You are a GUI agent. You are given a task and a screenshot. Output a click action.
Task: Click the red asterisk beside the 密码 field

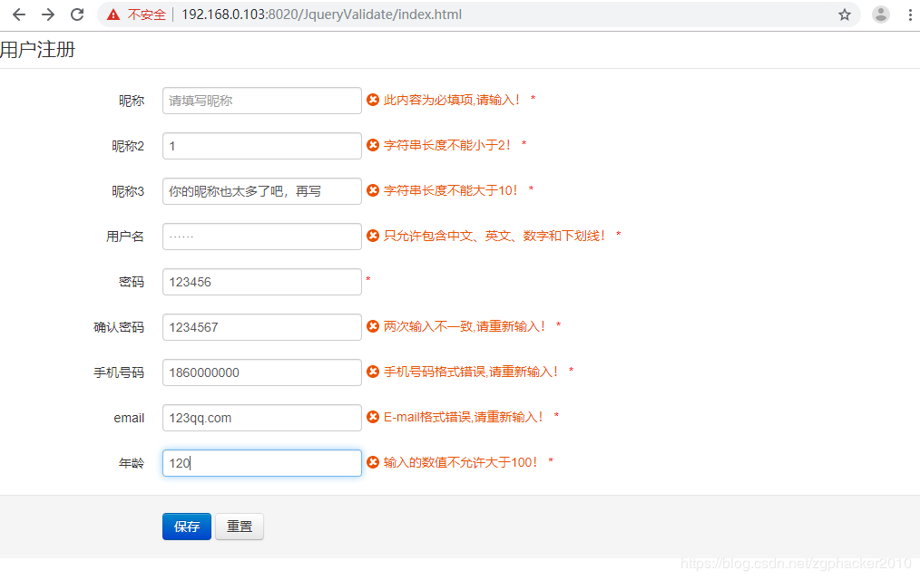[x=367, y=279]
